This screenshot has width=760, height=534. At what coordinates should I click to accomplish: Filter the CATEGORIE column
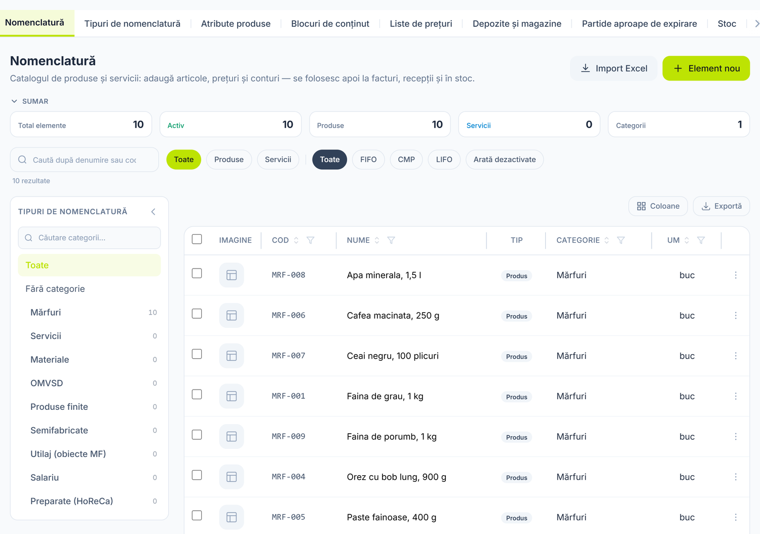click(621, 240)
